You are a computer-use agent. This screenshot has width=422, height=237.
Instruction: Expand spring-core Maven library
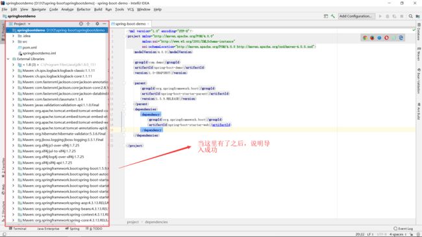(13, 220)
